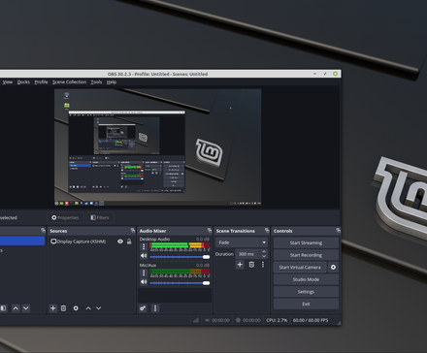This screenshot has height=353, width=427.
Task: Open transition properties dots menu
Action: [x=263, y=265]
